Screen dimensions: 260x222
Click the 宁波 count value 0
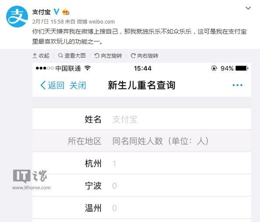pyautogui.click(x=114, y=186)
